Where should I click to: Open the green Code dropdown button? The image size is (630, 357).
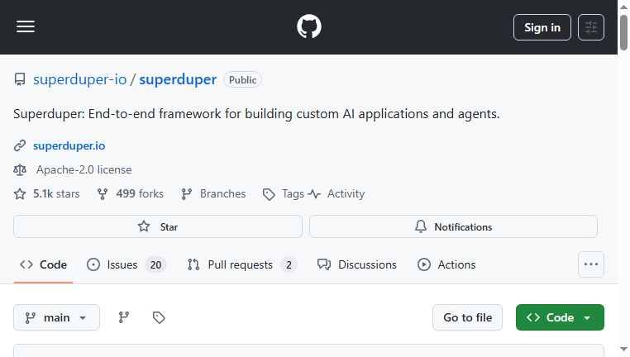coord(560,317)
